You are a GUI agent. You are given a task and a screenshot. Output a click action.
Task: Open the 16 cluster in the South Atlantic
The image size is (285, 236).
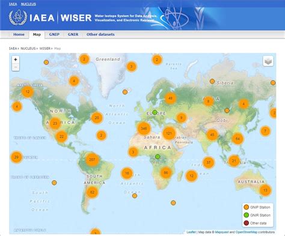(127, 173)
